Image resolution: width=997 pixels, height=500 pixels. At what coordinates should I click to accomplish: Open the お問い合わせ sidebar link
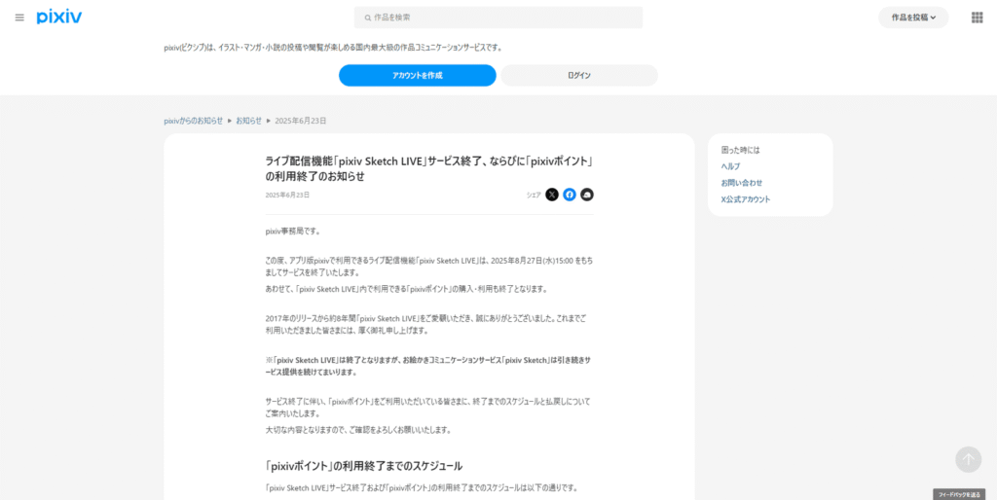(741, 183)
